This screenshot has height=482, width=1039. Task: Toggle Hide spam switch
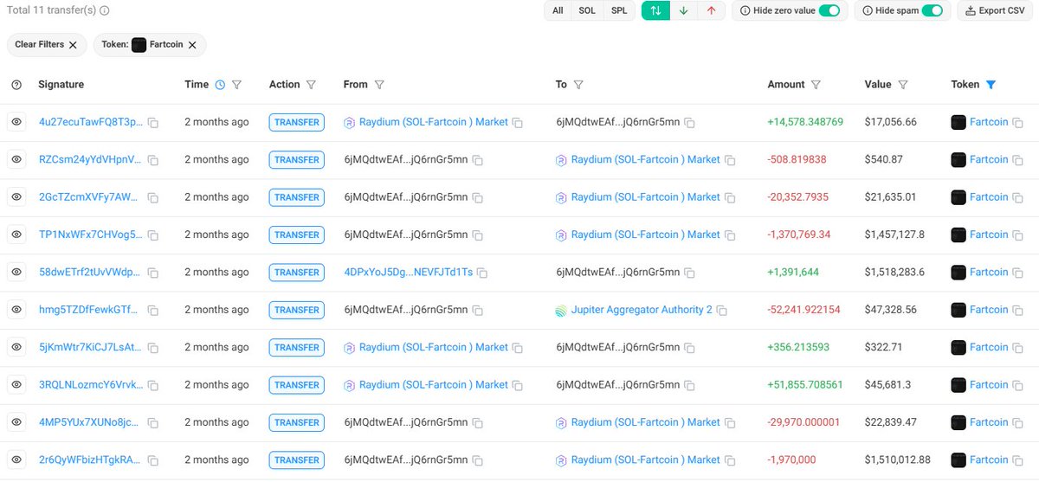point(932,10)
